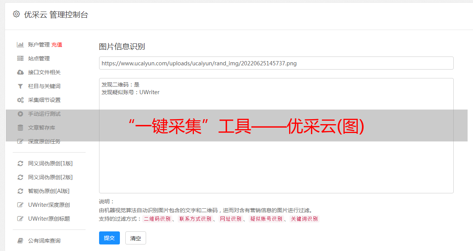Select 同义词伪原创[1版]

50,163
